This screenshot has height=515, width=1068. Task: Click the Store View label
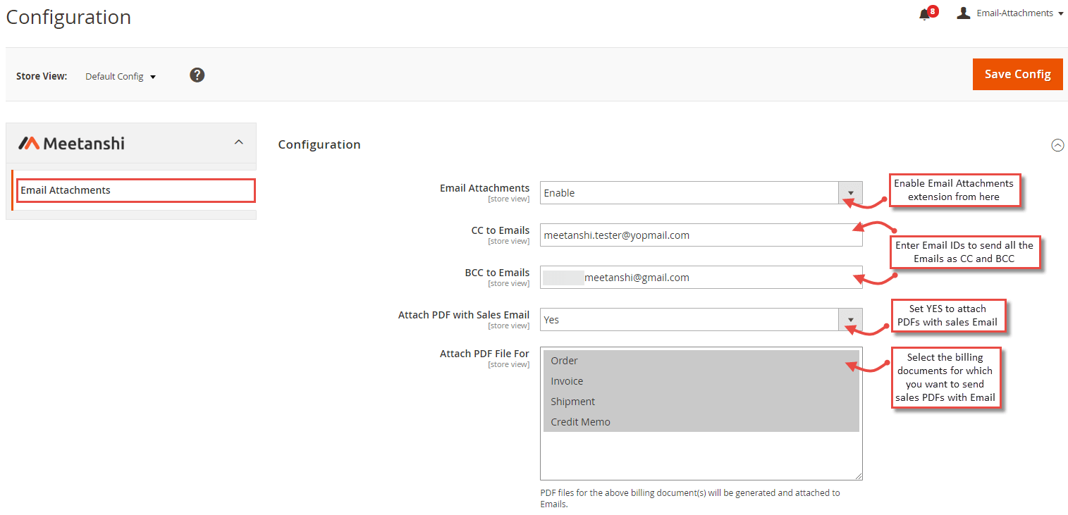click(x=42, y=76)
